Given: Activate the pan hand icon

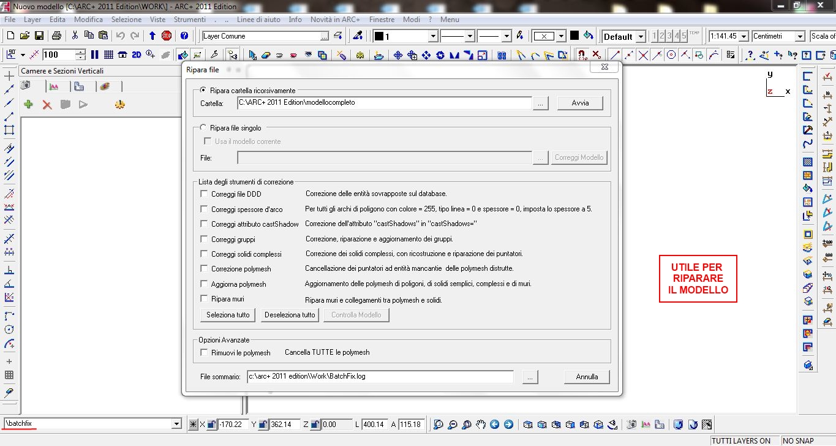Looking at the screenshot, I should pyautogui.click(x=481, y=424).
